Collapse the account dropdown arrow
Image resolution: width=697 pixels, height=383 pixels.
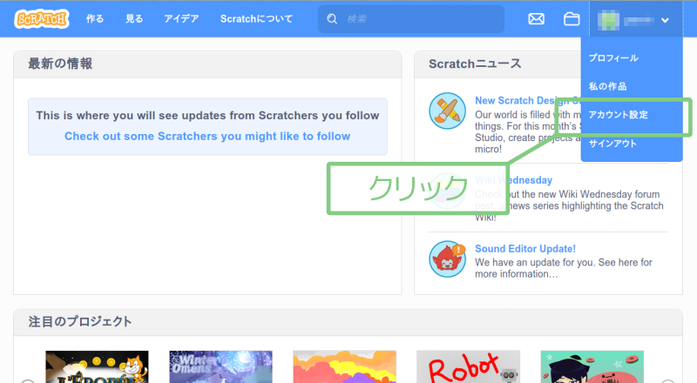pos(665,20)
